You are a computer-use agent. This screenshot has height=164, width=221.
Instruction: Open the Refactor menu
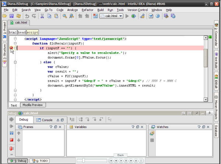pos(88,10)
